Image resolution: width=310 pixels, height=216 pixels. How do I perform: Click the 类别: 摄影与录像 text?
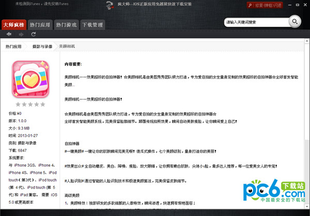pos(22,143)
